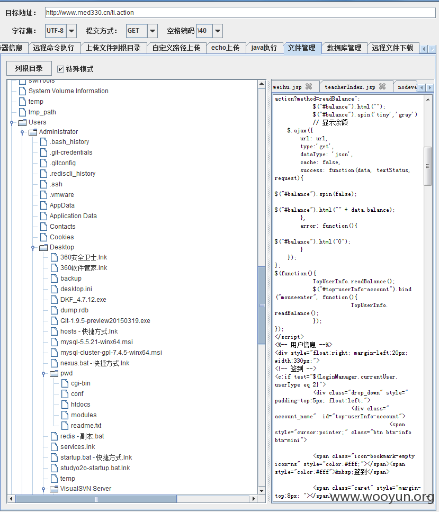Screen dimensions: 439x512
Task: Select mysql-cluster-gpl-7.4.5-winx64.msi in the tree
Action: (x=111, y=353)
